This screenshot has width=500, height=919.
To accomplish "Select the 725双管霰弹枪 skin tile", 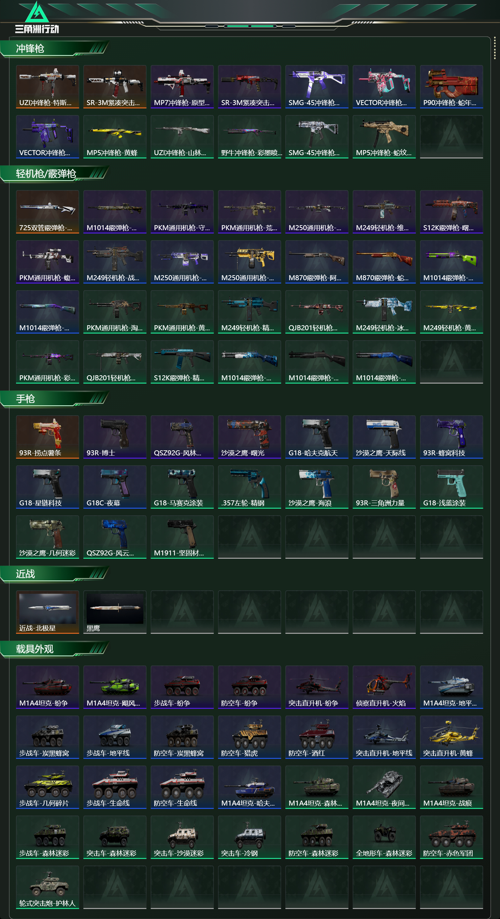I will [47, 211].
